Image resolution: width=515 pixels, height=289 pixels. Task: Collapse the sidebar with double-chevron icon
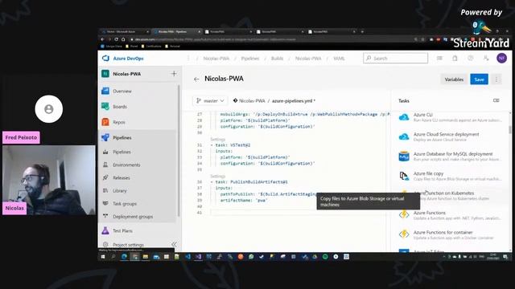coord(174,244)
